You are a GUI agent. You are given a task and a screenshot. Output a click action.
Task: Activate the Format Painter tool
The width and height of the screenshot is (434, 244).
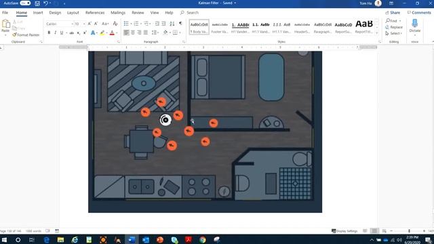pyautogui.click(x=26, y=35)
